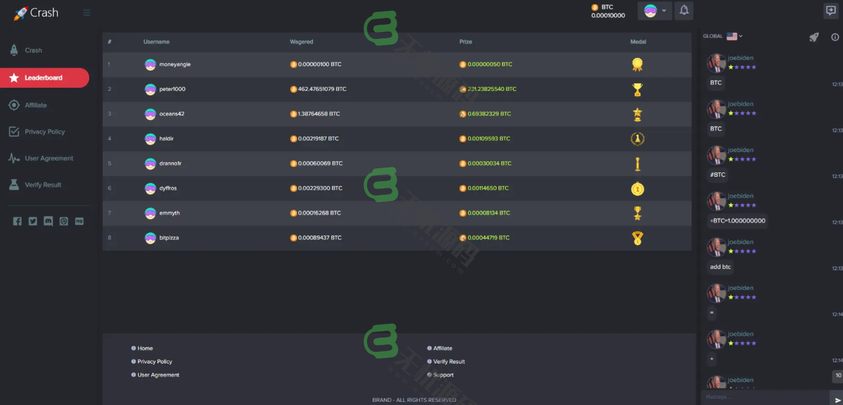Image resolution: width=843 pixels, height=405 pixels.
Task: Click the footer Privacy Policy link
Action: click(155, 362)
